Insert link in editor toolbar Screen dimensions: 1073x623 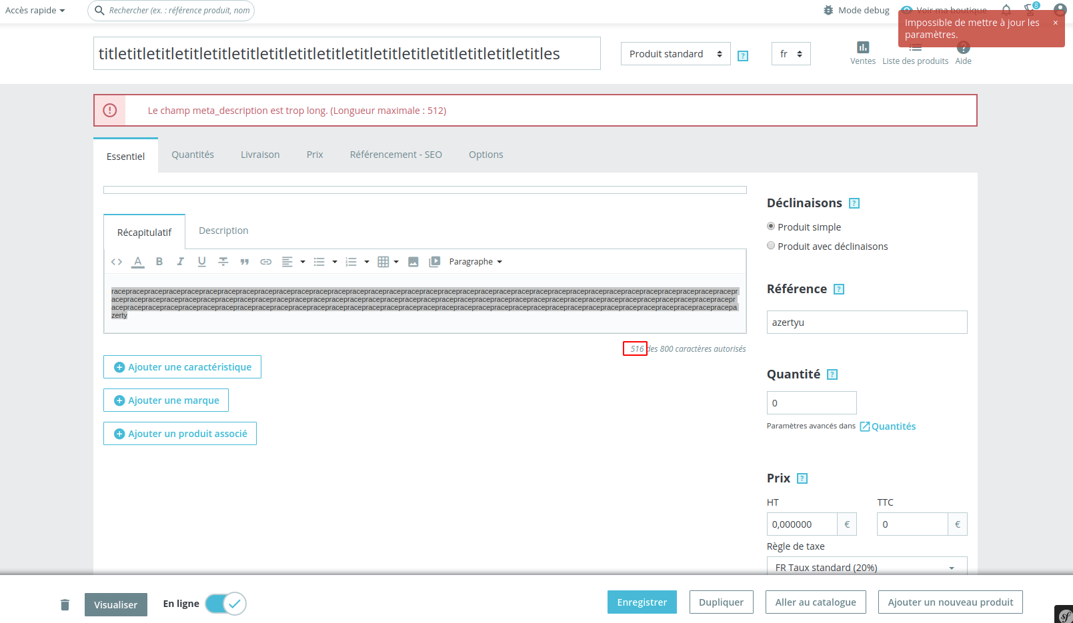point(266,262)
